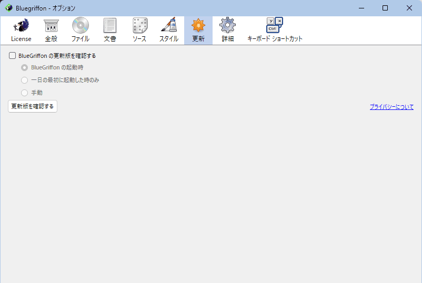Maximize the options window

(385, 8)
